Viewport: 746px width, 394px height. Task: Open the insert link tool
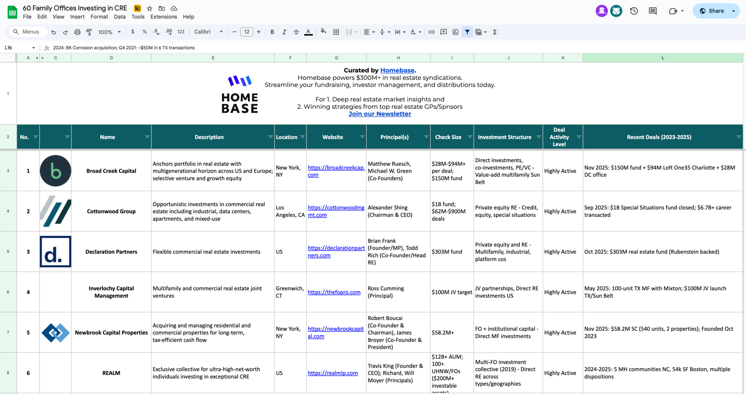[431, 32]
